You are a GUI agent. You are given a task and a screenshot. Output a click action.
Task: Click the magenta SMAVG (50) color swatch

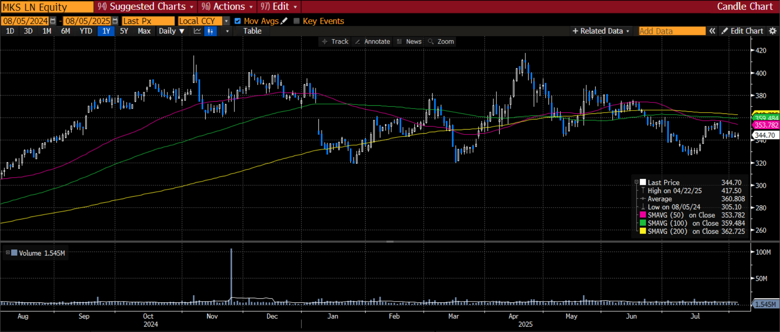coord(643,215)
